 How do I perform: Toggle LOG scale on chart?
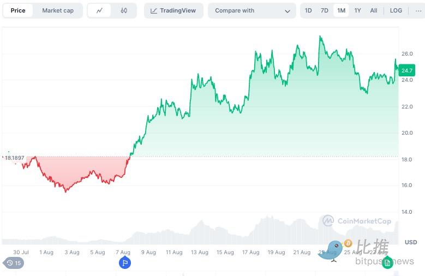point(396,10)
